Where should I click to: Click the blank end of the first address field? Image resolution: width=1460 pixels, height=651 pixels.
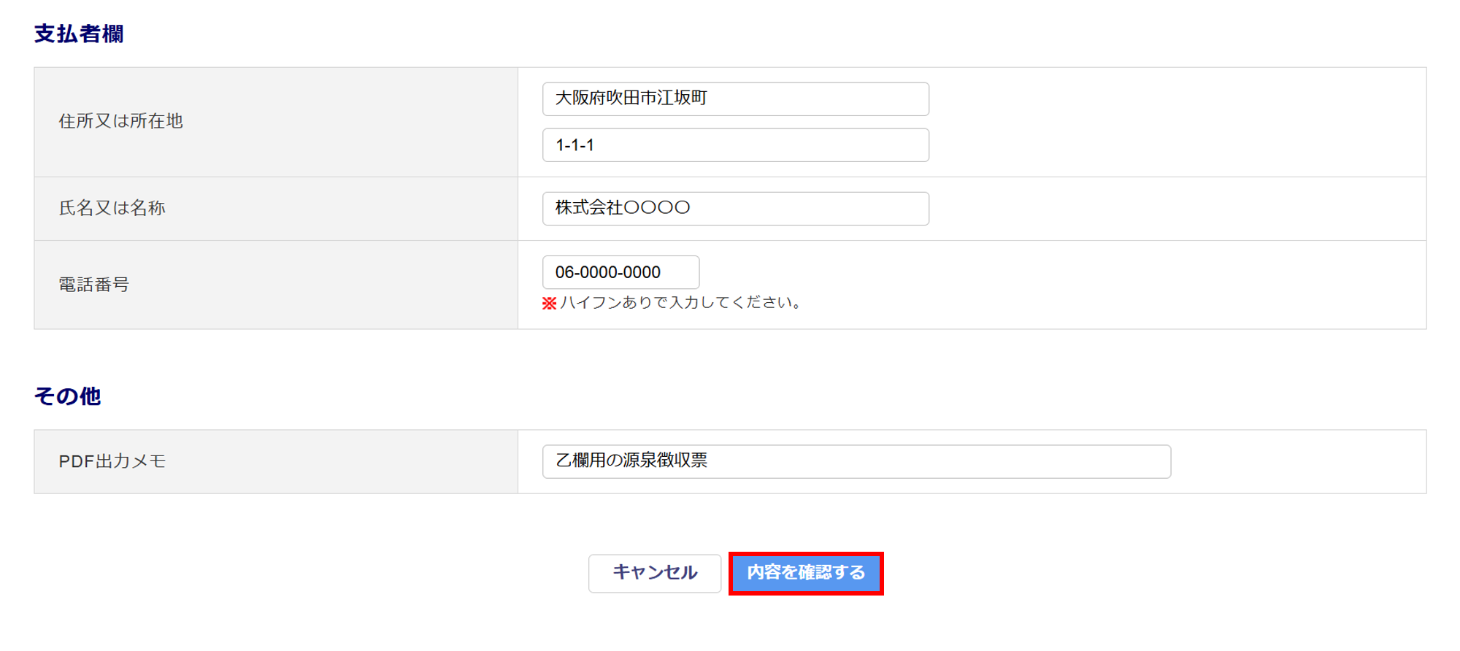click(x=818, y=99)
